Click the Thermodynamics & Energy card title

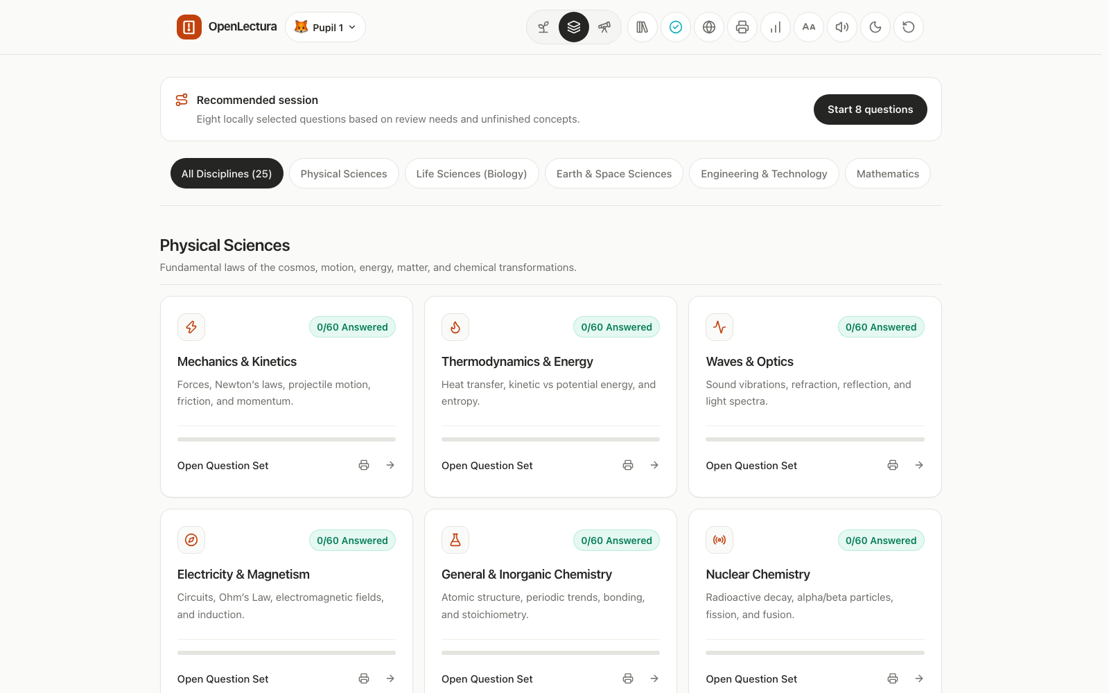[x=517, y=362]
